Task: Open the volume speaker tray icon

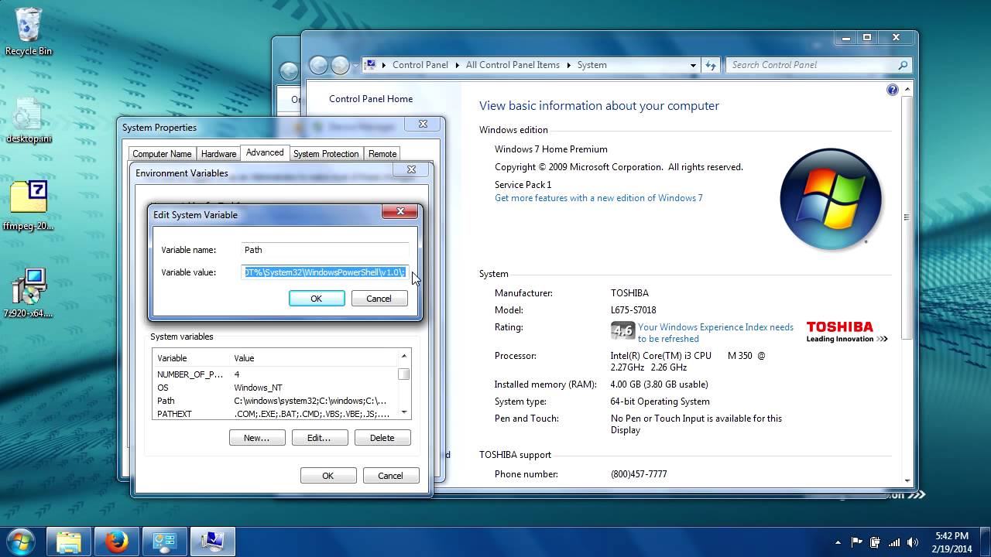Action: coord(913,542)
